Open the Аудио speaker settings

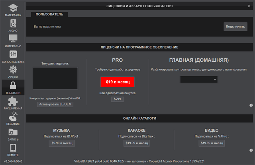(13, 25)
